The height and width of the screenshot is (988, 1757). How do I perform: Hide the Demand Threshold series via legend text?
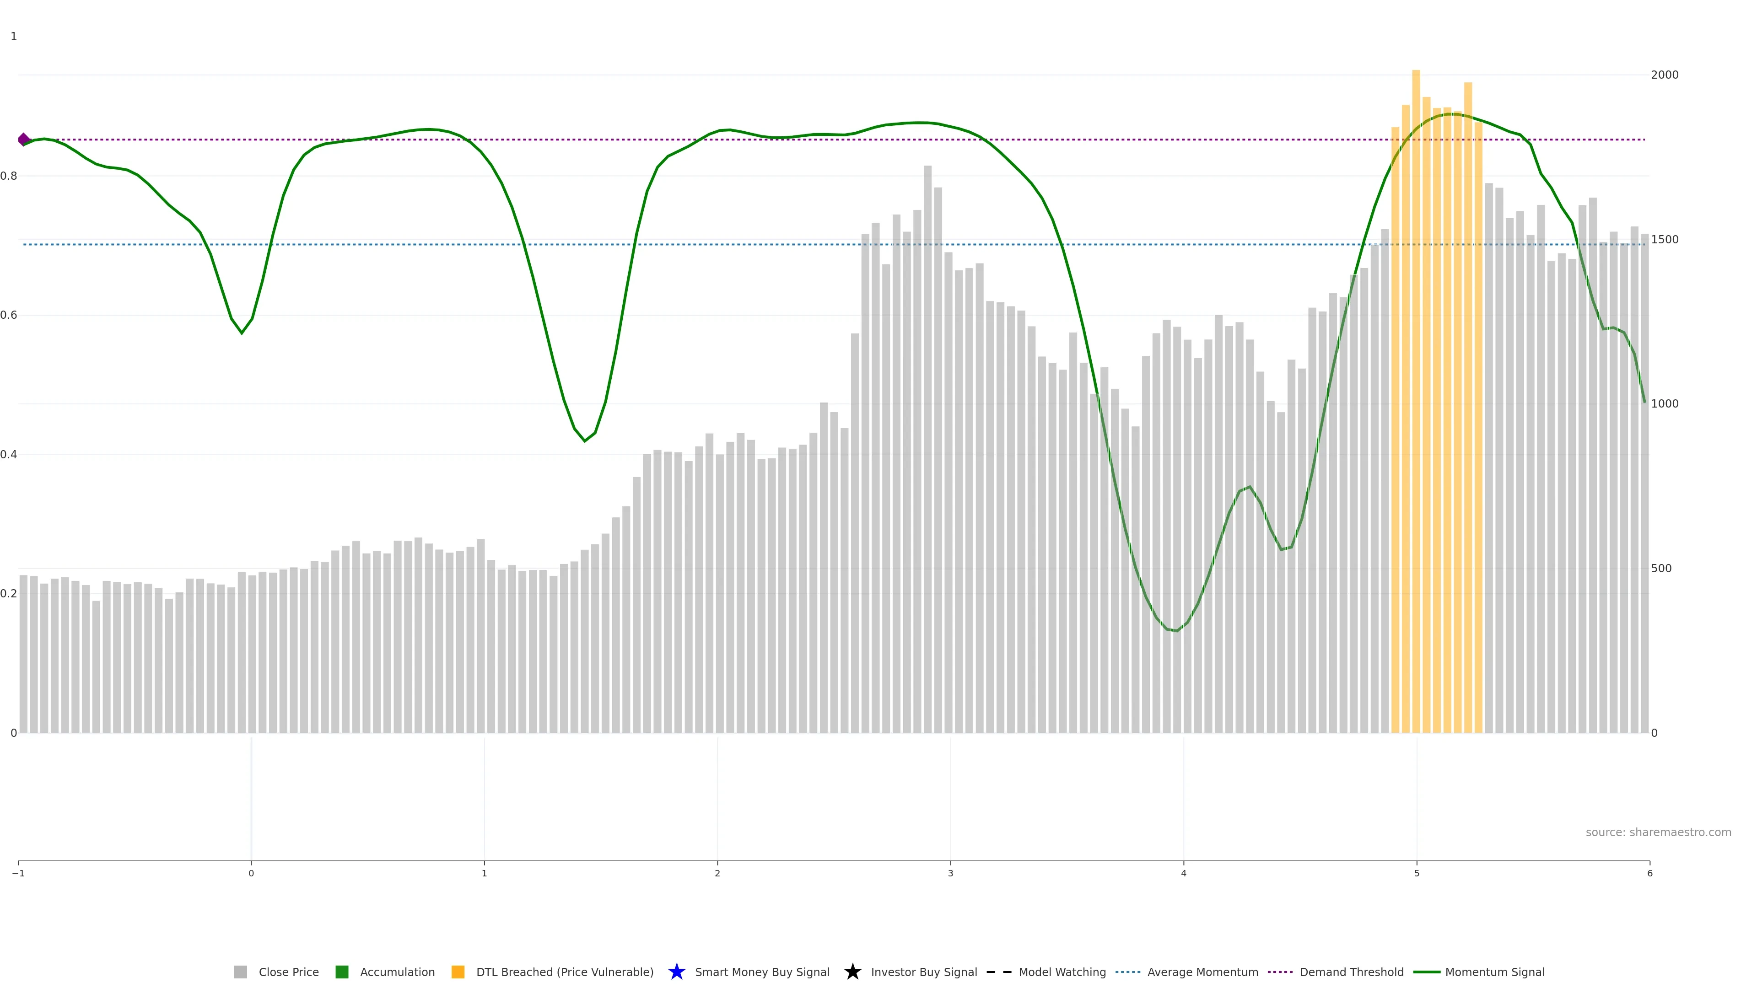coord(1351,972)
